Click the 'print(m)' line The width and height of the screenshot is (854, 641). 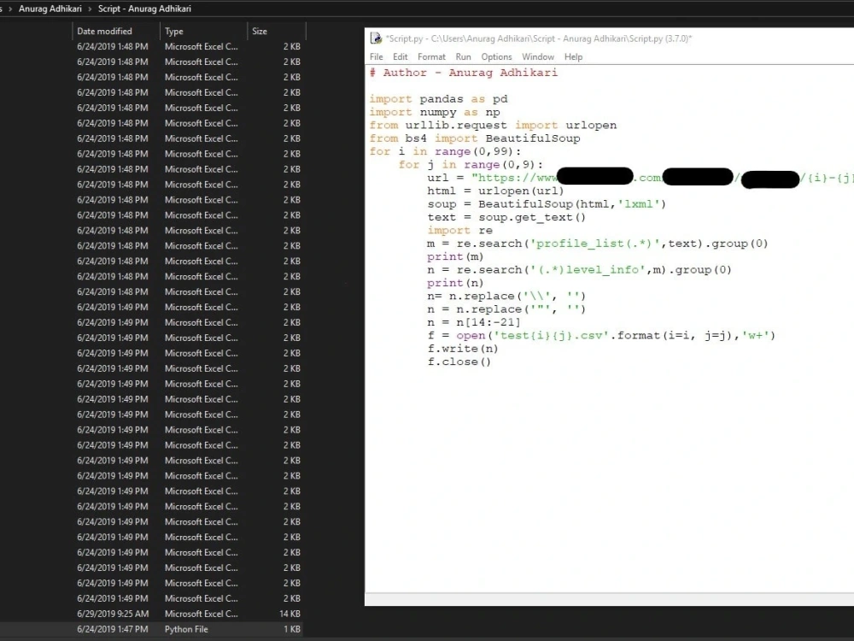[455, 256]
